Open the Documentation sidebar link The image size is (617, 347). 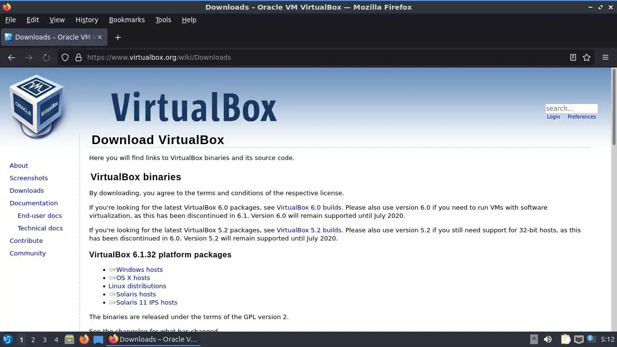tap(34, 203)
